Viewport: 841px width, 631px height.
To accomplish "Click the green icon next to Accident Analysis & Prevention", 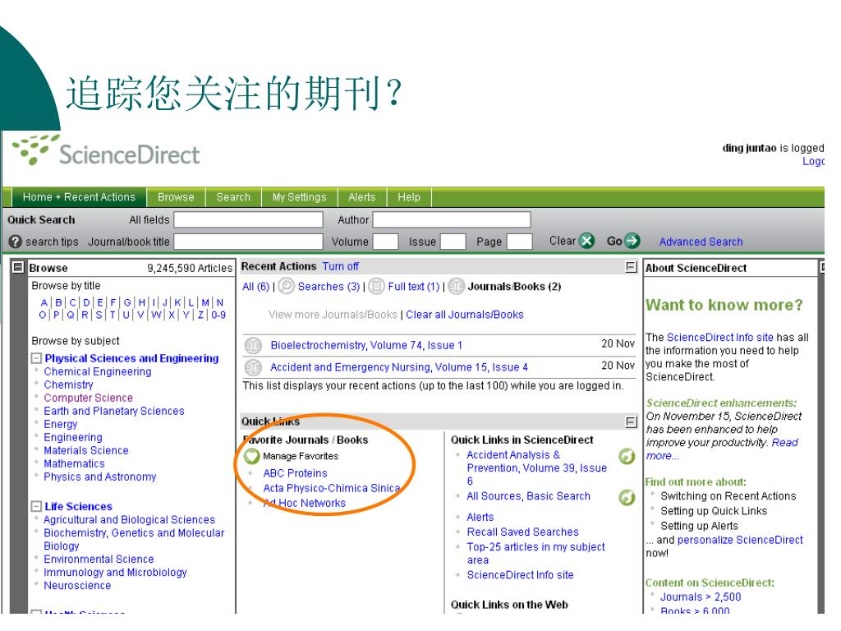I will (627, 456).
